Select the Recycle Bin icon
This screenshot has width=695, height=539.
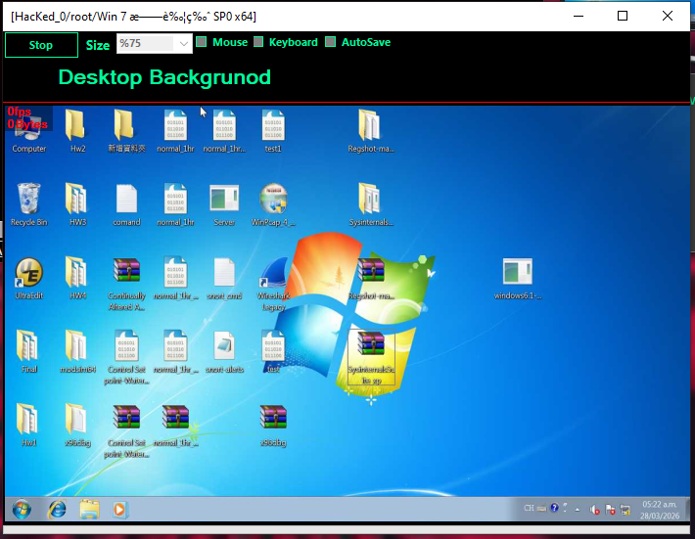(28, 201)
